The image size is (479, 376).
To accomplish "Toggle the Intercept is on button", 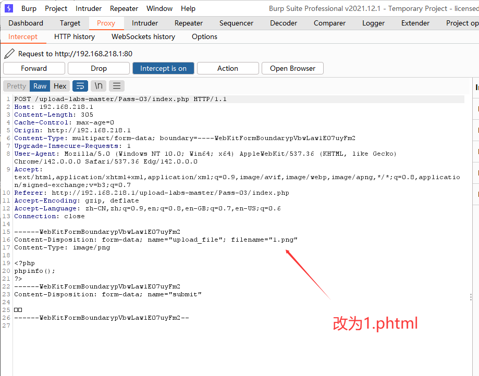I will [163, 68].
